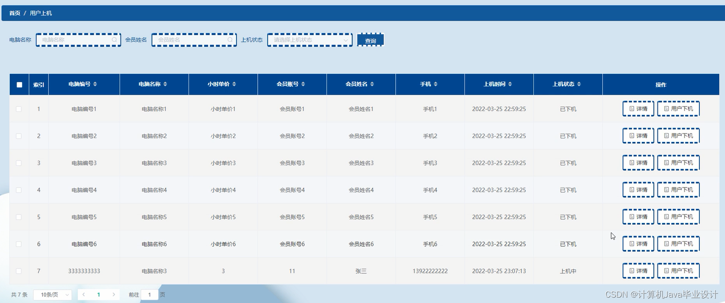725x303 pixels.
Task: Open the 10条/页 page size dropdown
Action: pyautogui.click(x=53, y=295)
